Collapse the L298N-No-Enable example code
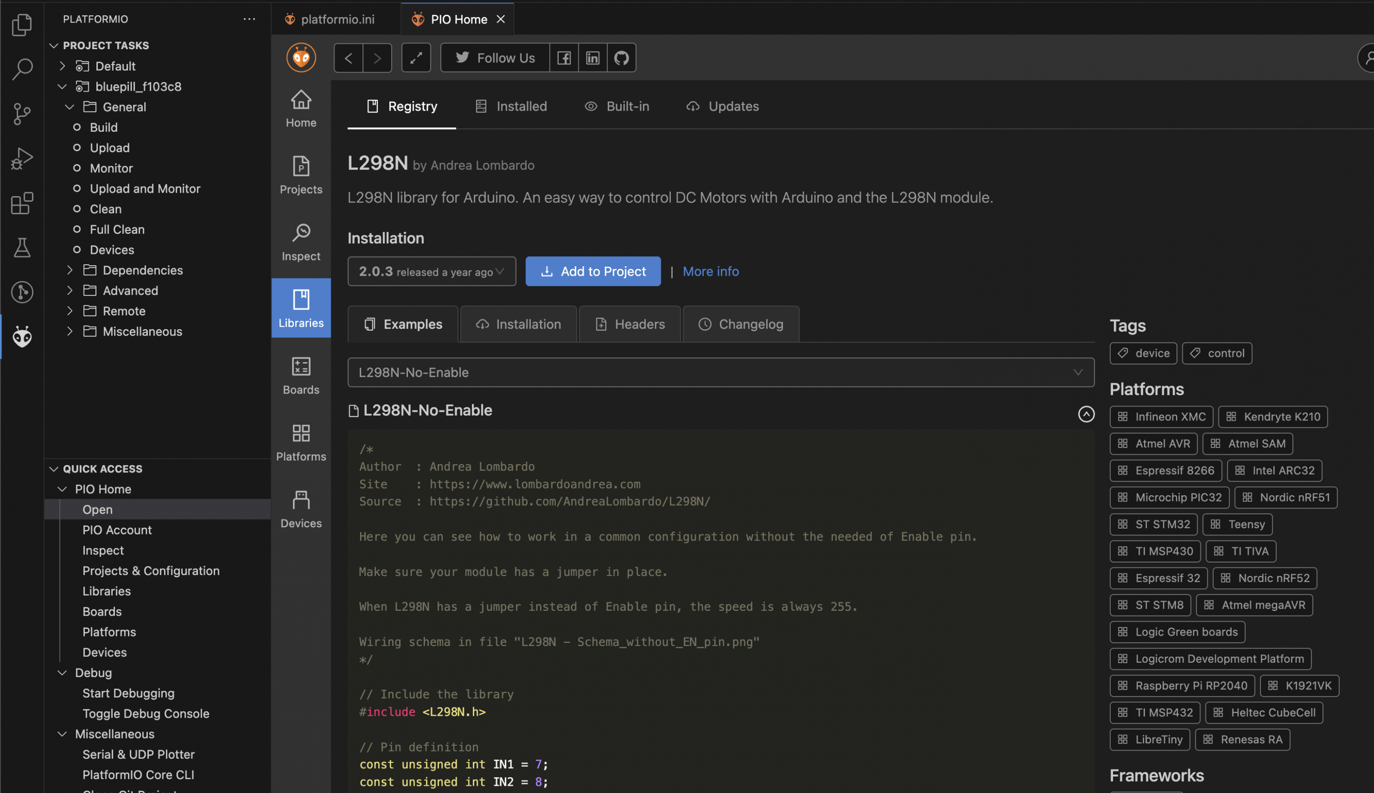The height and width of the screenshot is (793, 1374). pyautogui.click(x=1086, y=414)
